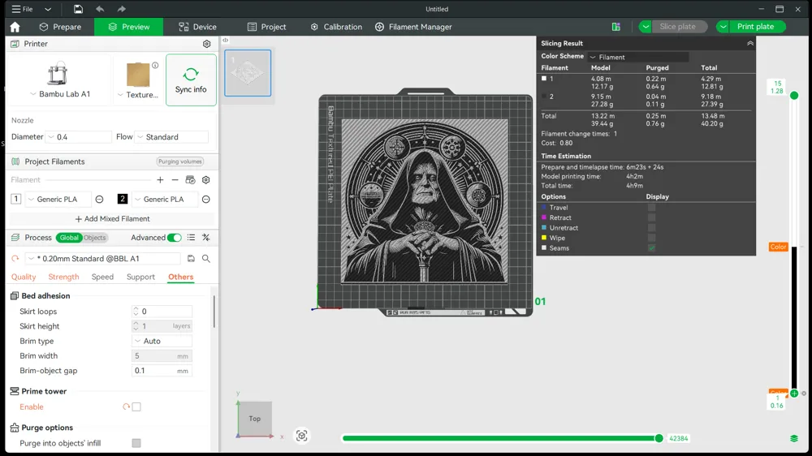Image resolution: width=812 pixels, height=456 pixels.
Task: Toggle the Advanced mode switch
Action: [175, 238]
